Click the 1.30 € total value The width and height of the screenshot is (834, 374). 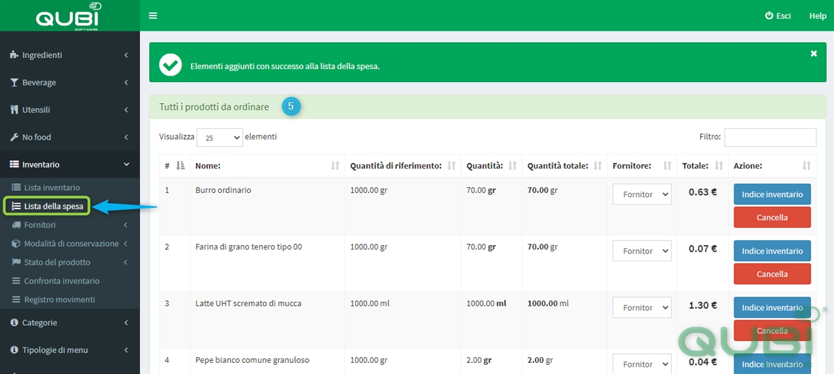click(702, 305)
